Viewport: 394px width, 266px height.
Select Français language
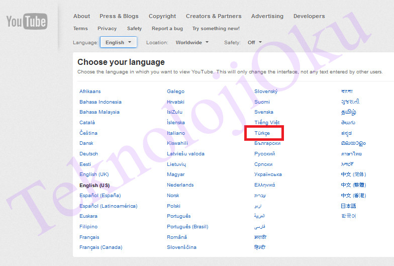tap(89, 237)
